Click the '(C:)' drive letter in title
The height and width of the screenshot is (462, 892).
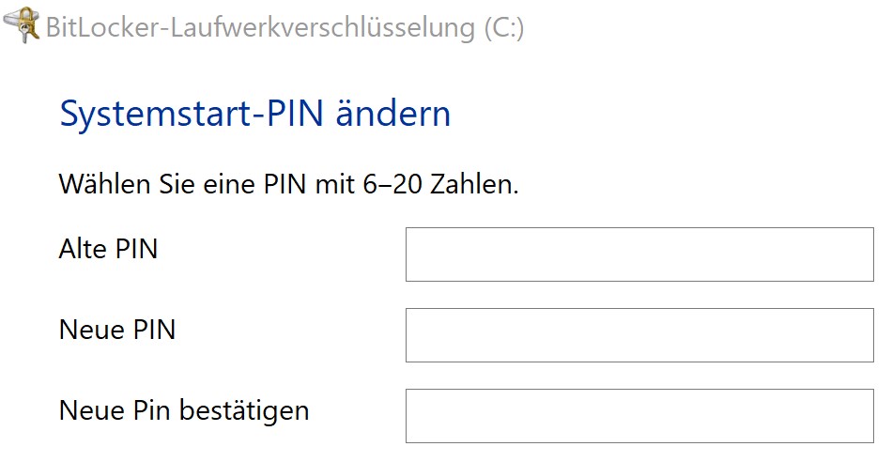pos(503,27)
